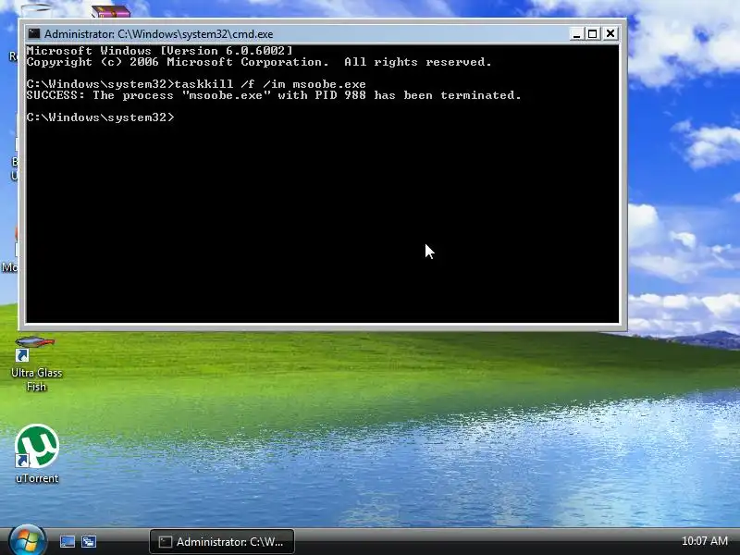
Task: Click the current C:\Windows\system32> prompt
Action: (101, 117)
